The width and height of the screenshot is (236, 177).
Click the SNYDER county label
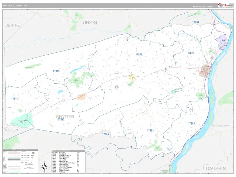coord(65,117)
